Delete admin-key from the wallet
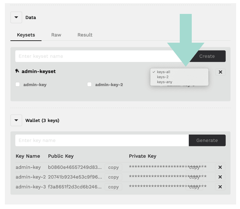240x209 pixels. tap(220, 167)
